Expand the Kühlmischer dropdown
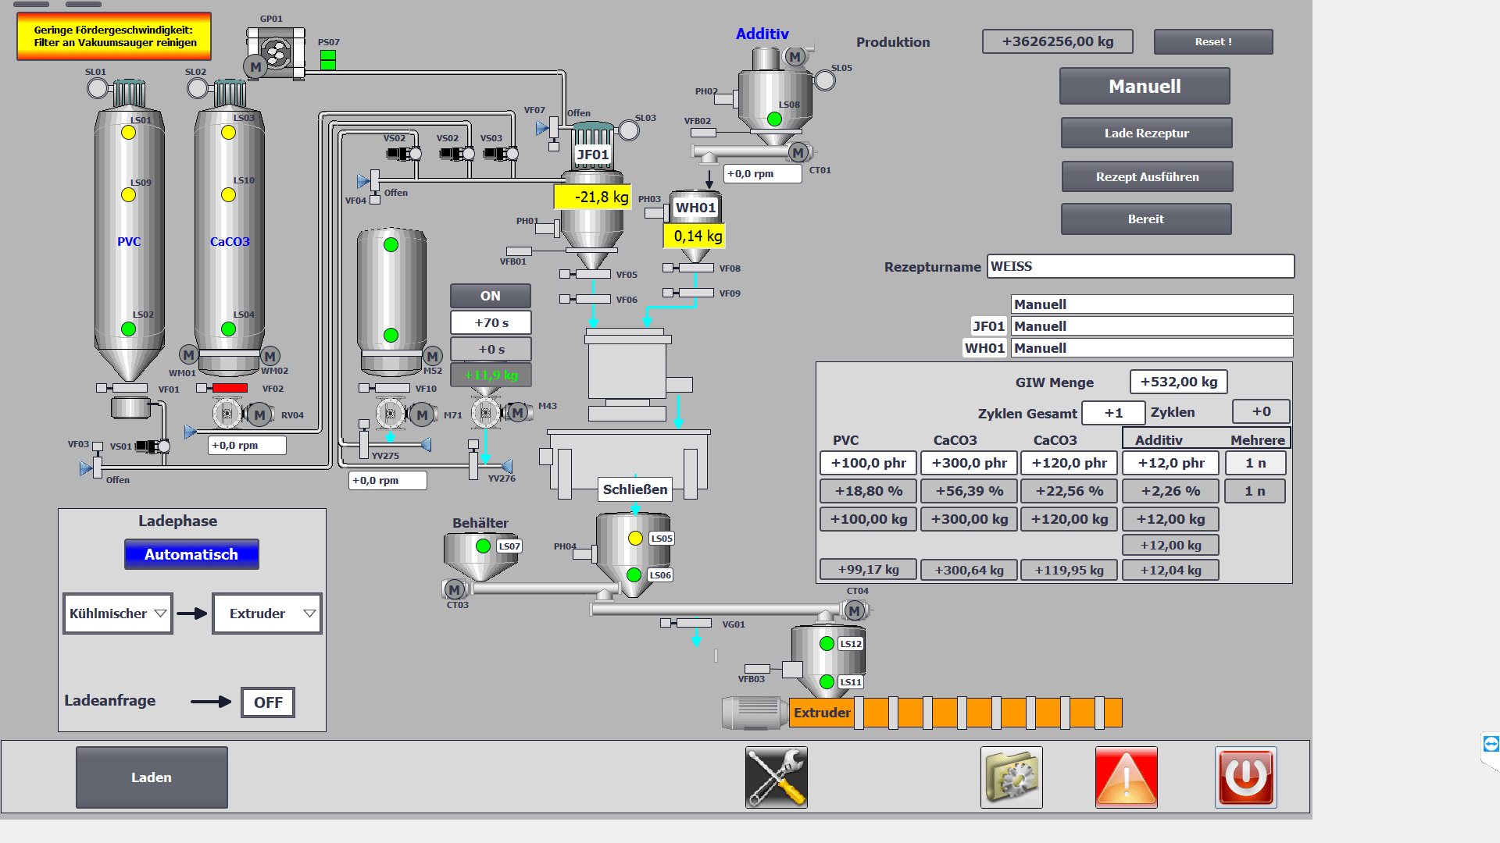The image size is (1500, 843). 118,614
